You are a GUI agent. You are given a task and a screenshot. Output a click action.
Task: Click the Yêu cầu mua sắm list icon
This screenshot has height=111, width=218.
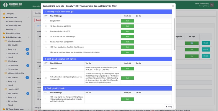6,41
